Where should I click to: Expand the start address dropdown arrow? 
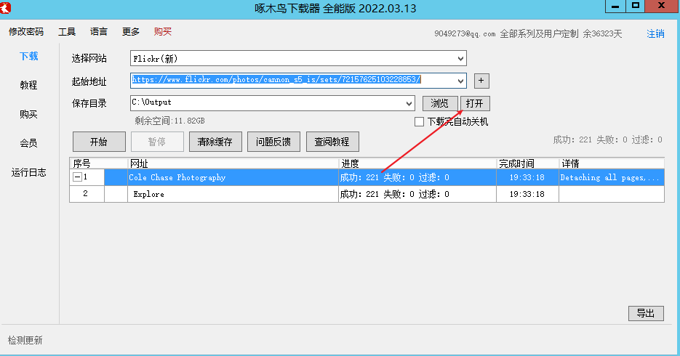pyautogui.click(x=460, y=81)
